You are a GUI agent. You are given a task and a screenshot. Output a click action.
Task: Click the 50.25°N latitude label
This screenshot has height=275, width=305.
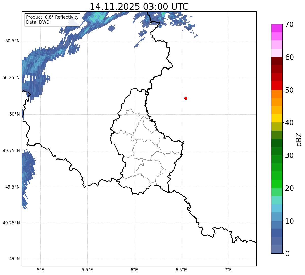click(x=11, y=78)
